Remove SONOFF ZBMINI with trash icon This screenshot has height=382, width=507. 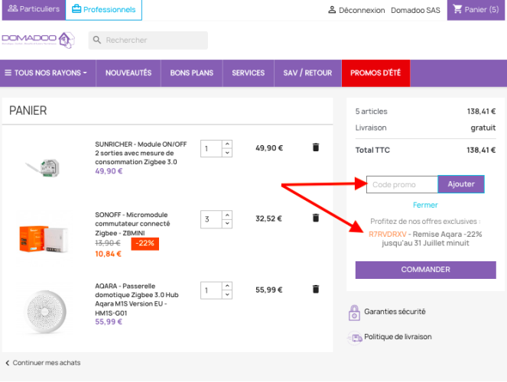click(316, 218)
